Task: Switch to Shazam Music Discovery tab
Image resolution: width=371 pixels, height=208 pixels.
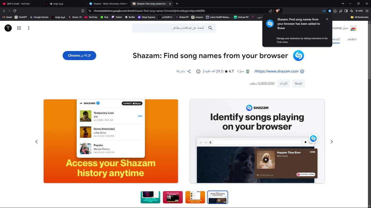Action: [108, 4]
